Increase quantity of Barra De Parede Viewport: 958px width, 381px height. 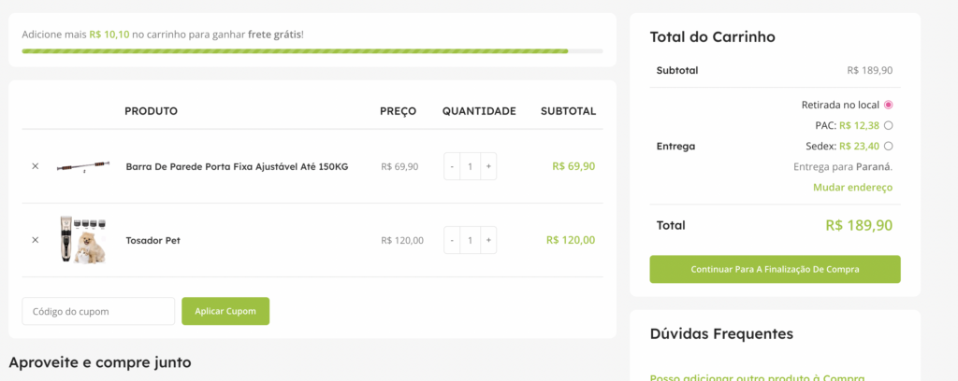pos(488,166)
